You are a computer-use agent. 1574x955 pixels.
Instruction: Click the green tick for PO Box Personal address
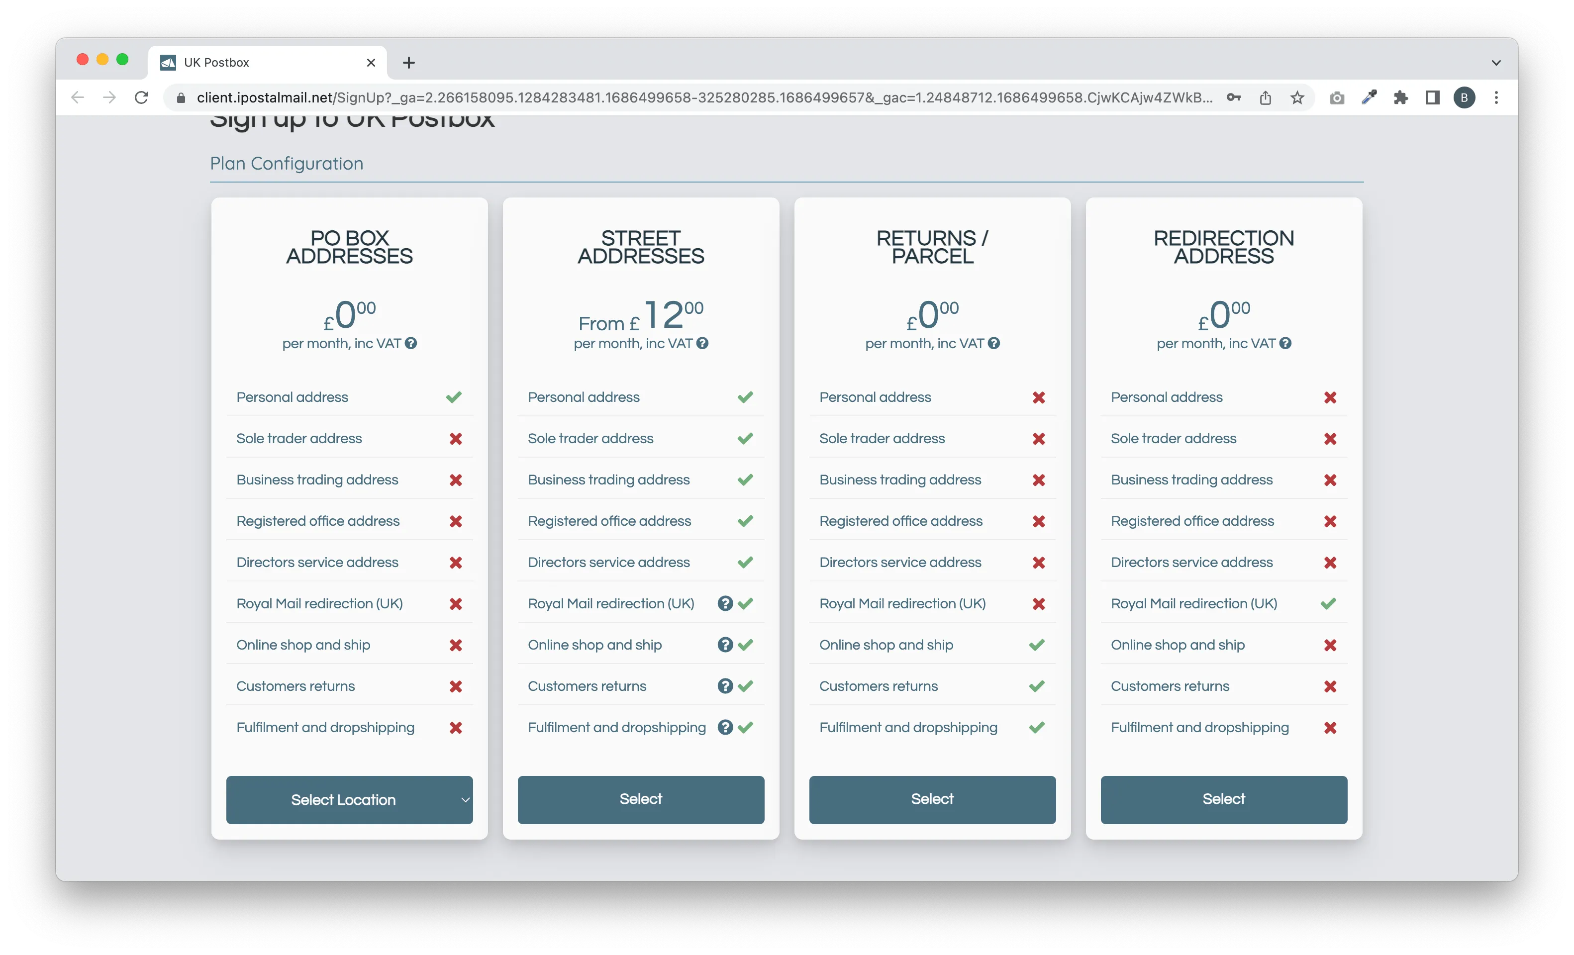point(454,397)
